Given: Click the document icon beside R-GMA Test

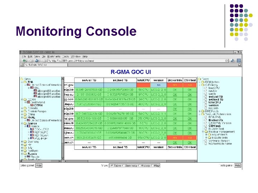Looking at the screenshot, I should 206,129.
